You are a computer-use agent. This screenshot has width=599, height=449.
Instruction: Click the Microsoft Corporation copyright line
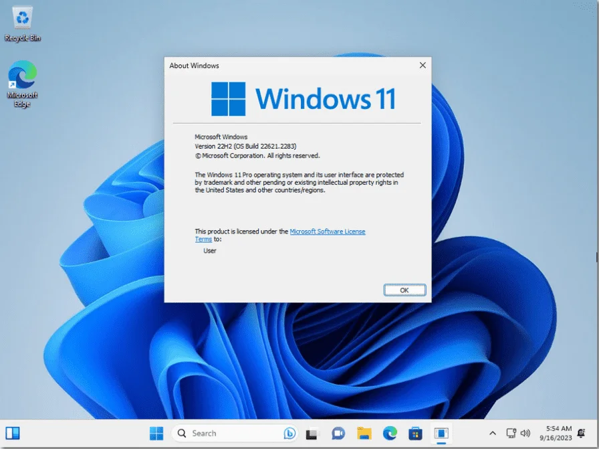tap(257, 156)
